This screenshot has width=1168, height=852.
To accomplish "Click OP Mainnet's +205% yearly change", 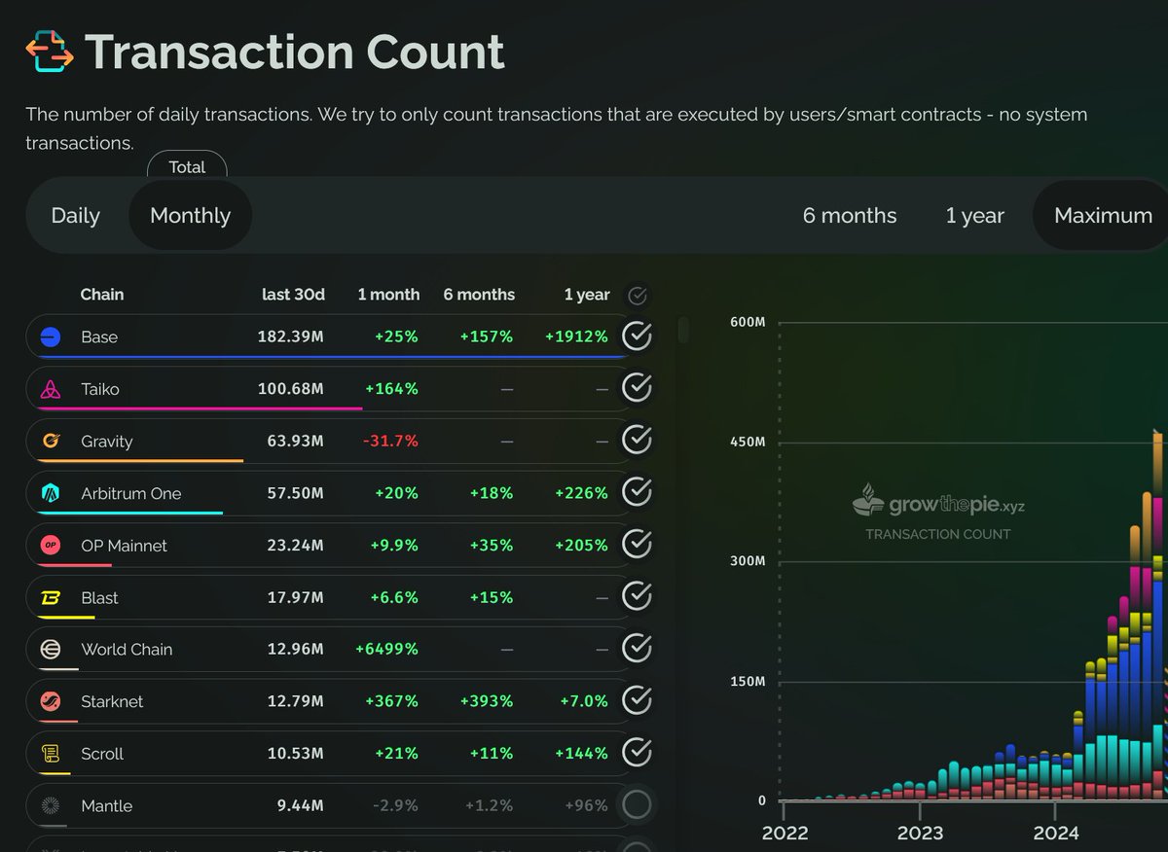I will [581, 546].
